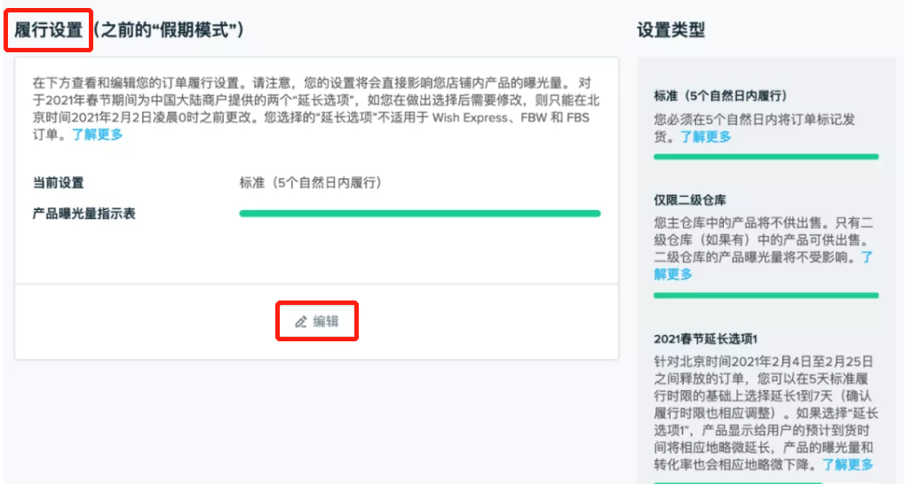
Task: Select the 仅限二级仓库 setting title
Action: (690, 200)
